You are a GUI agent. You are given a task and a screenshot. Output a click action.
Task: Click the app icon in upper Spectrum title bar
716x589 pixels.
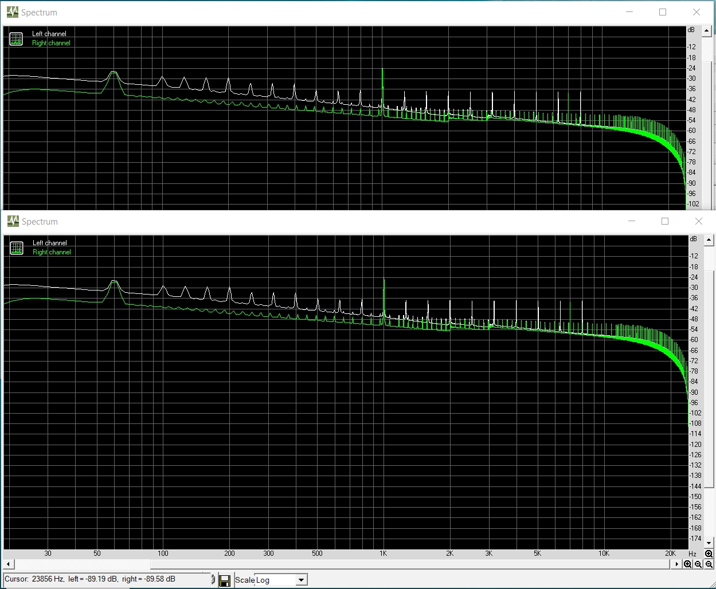12,12
